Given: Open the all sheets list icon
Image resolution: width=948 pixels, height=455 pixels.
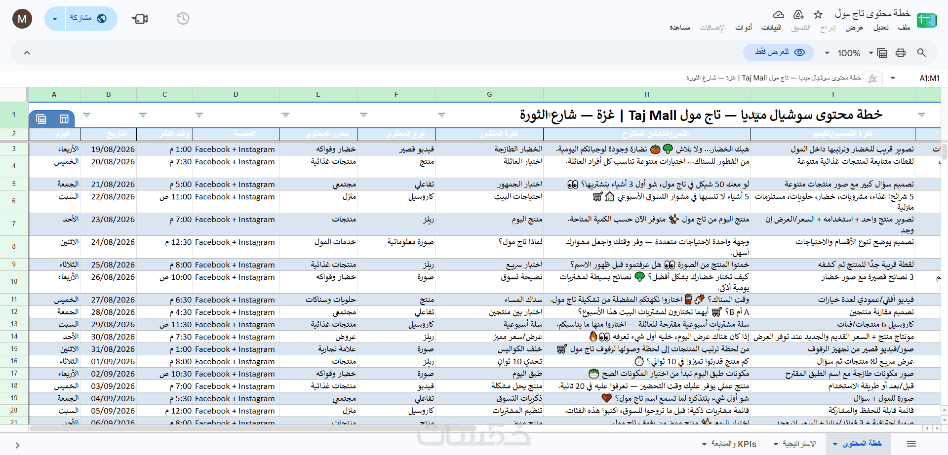Looking at the screenshot, I should (911, 444).
